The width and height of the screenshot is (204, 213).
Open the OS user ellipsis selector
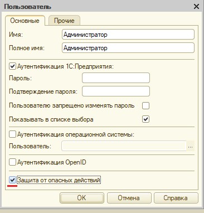pyautogui.click(x=190, y=146)
